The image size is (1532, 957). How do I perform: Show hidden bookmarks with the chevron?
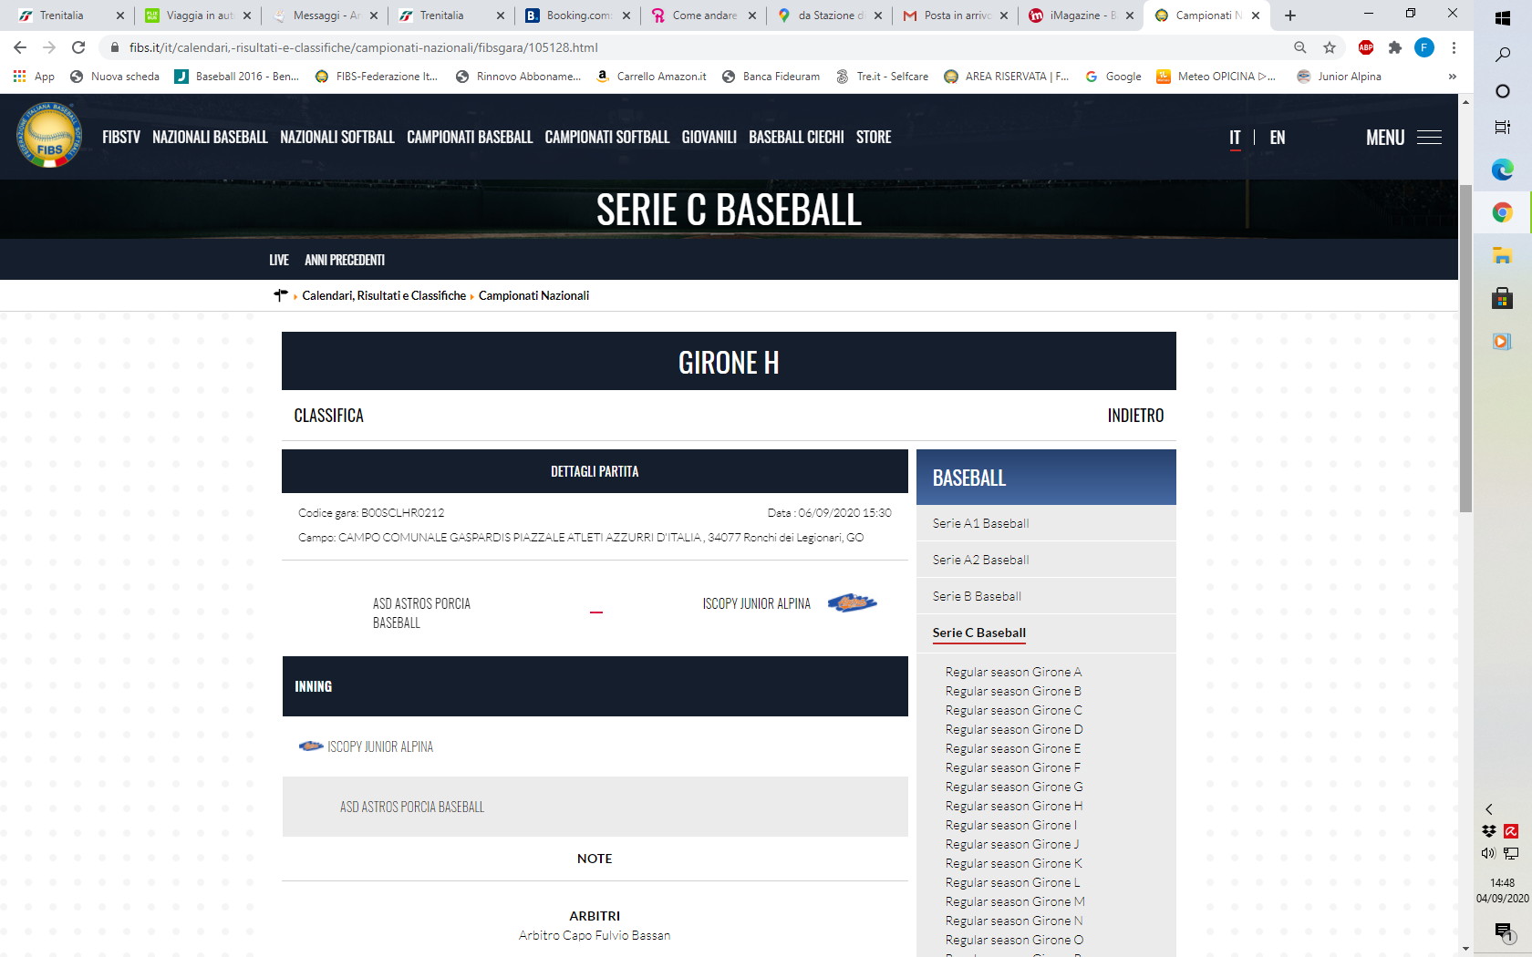[x=1452, y=77]
